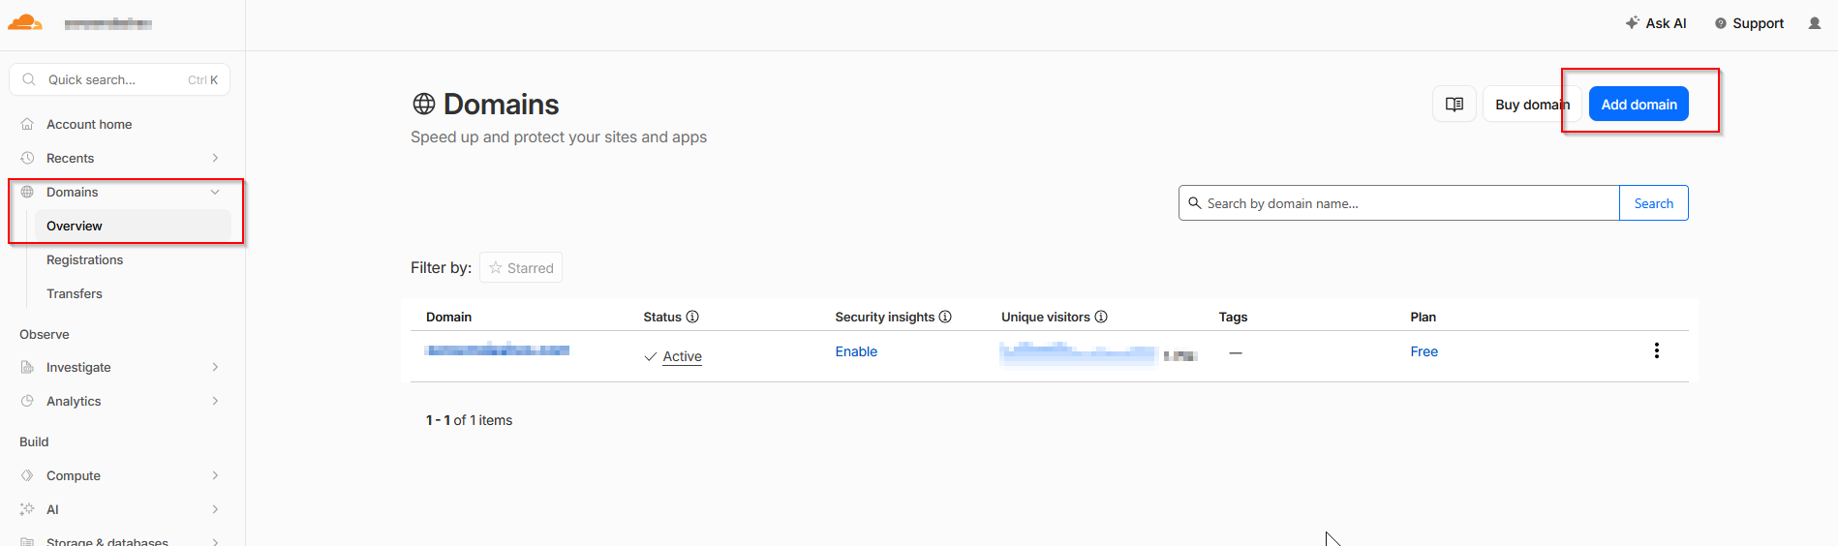Screen dimensions: 1838x546
Task: Click the Buy domain button
Action: [x=1532, y=105]
